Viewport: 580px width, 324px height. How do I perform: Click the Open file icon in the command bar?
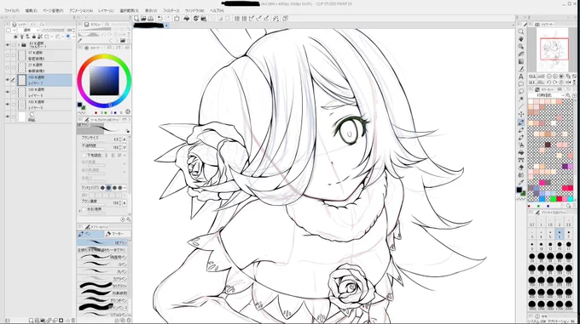143,19
